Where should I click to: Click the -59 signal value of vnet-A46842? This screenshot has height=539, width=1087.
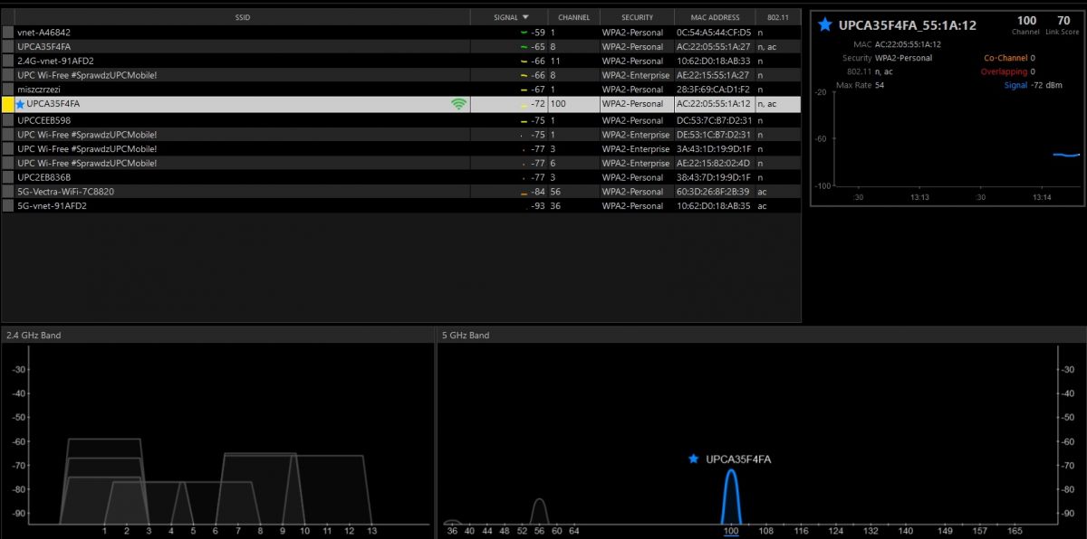point(537,33)
